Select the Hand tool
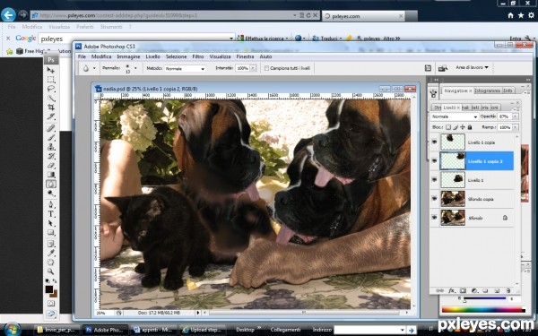Image resolution: width=538 pixels, height=336 pixels. (x=51, y=263)
